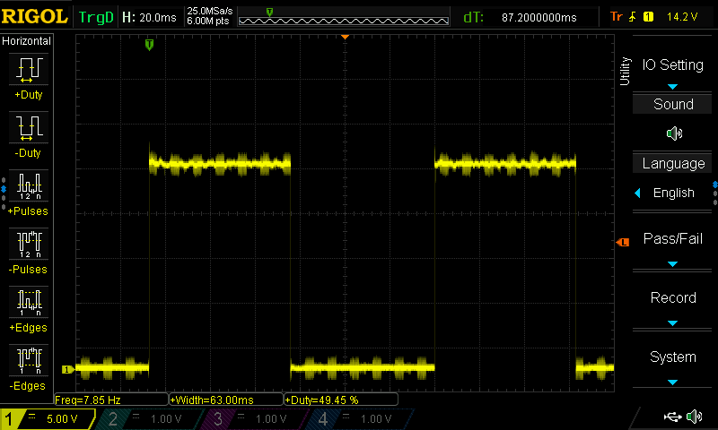Open the Language menu item
The image size is (718, 430).
[x=672, y=164]
